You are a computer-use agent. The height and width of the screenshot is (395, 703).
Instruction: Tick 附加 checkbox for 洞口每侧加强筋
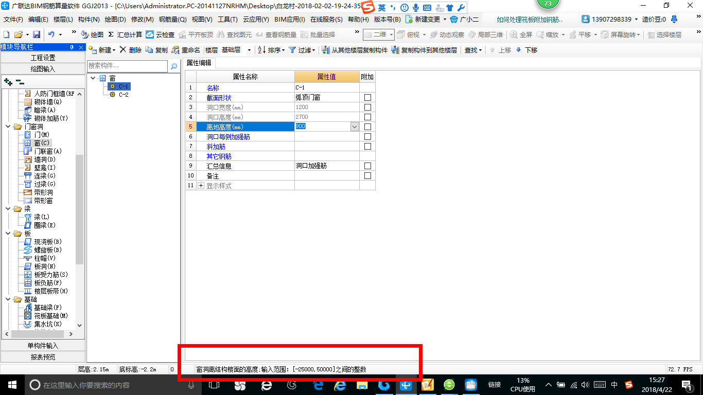pos(367,137)
